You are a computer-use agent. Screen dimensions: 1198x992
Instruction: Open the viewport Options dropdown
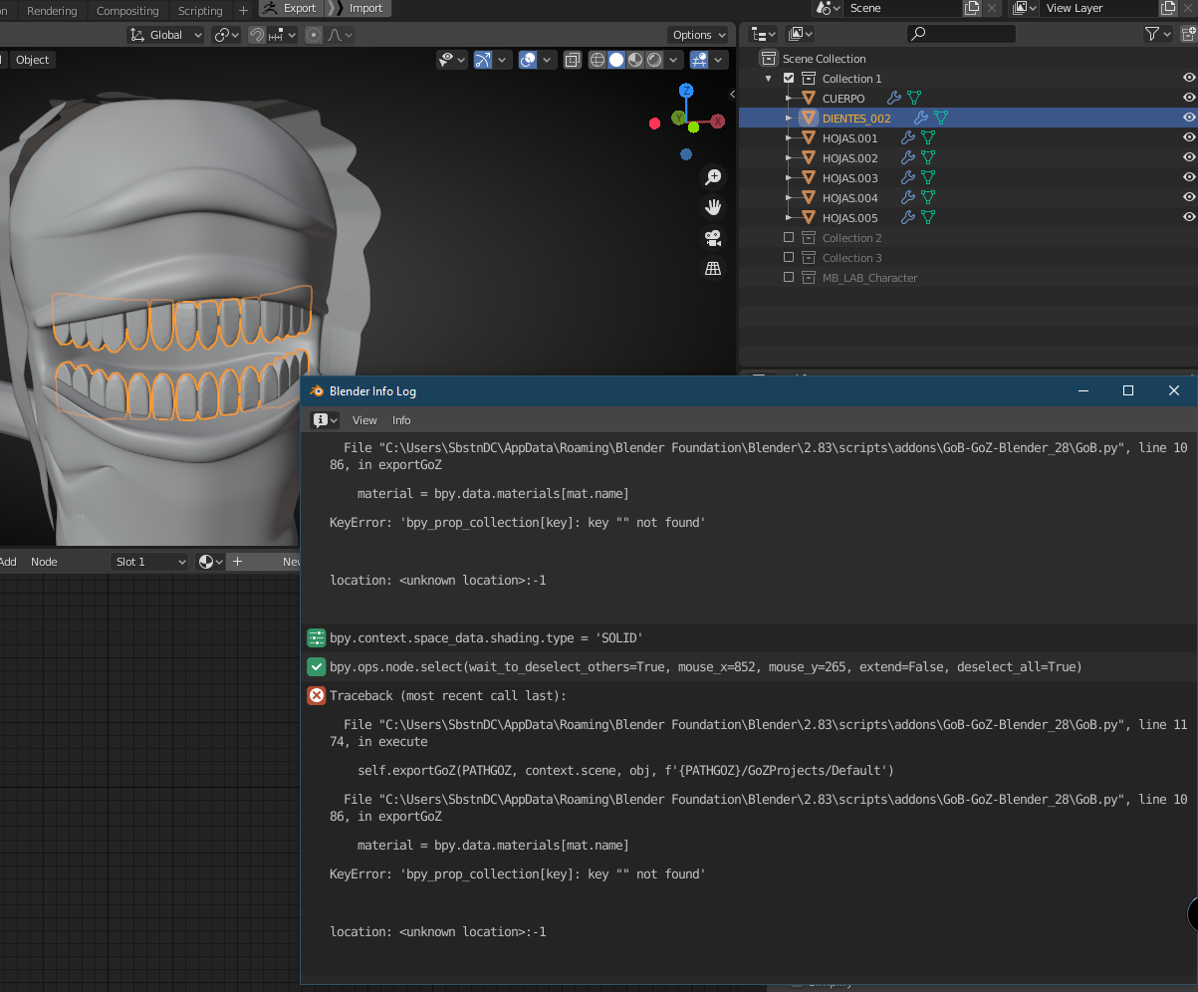click(x=698, y=35)
